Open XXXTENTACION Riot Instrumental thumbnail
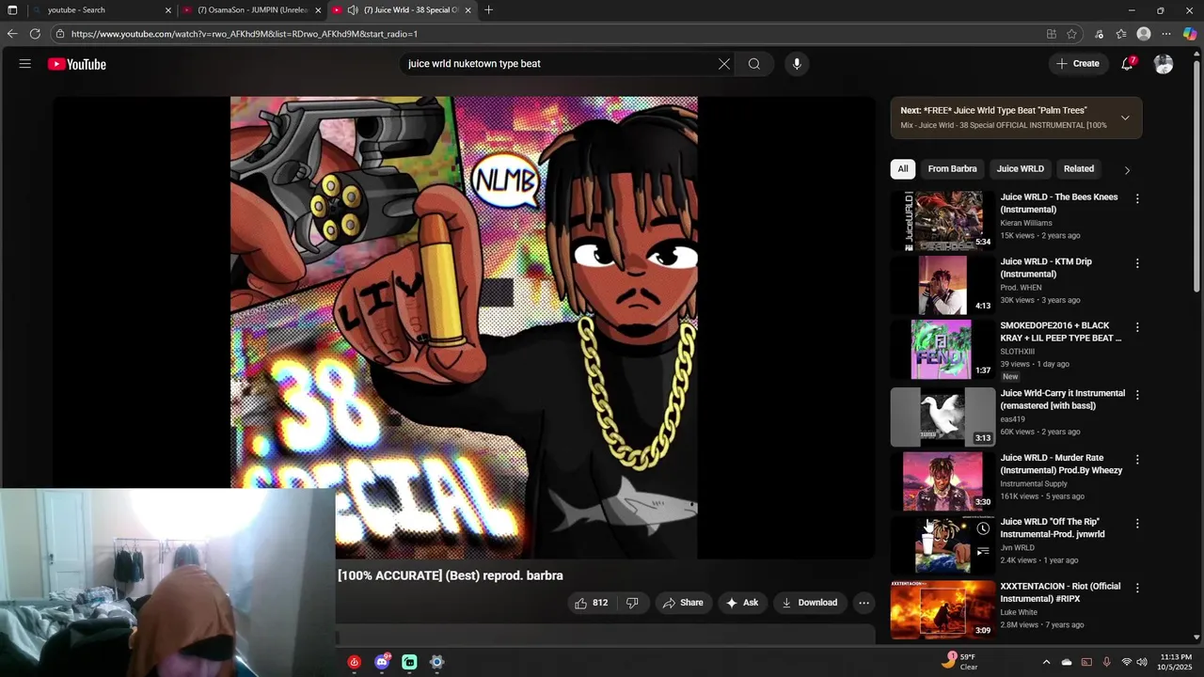Screen dimensions: 1204x677 click(x=943, y=609)
